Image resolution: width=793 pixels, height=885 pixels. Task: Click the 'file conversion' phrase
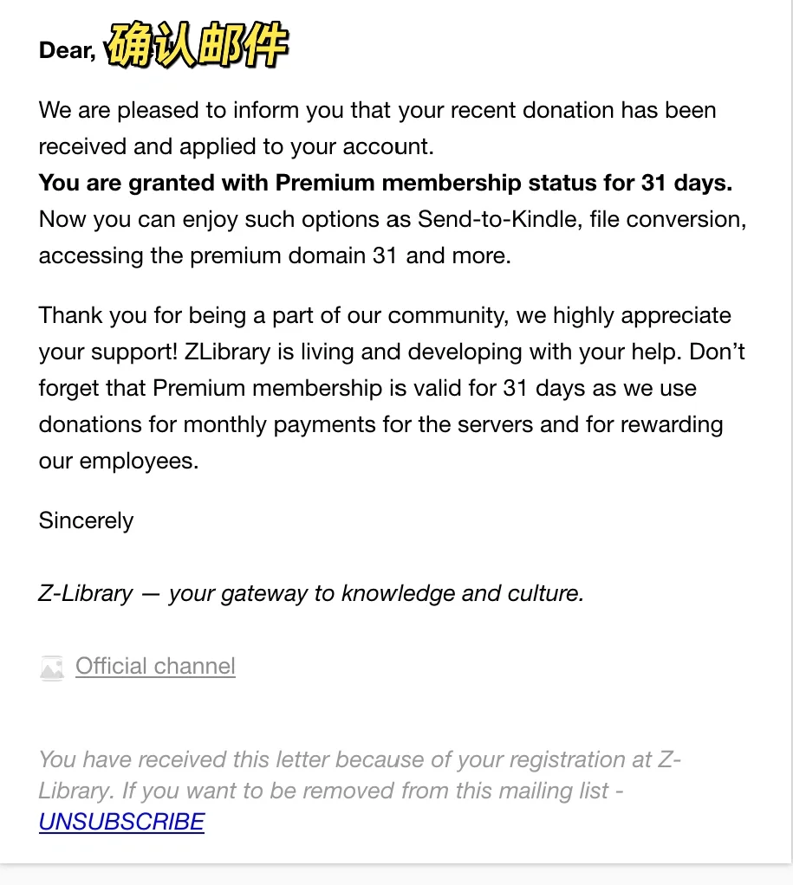[667, 219]
